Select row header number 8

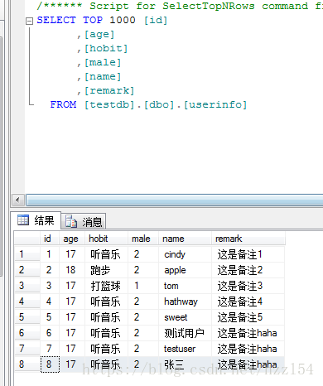pos(27,364)
